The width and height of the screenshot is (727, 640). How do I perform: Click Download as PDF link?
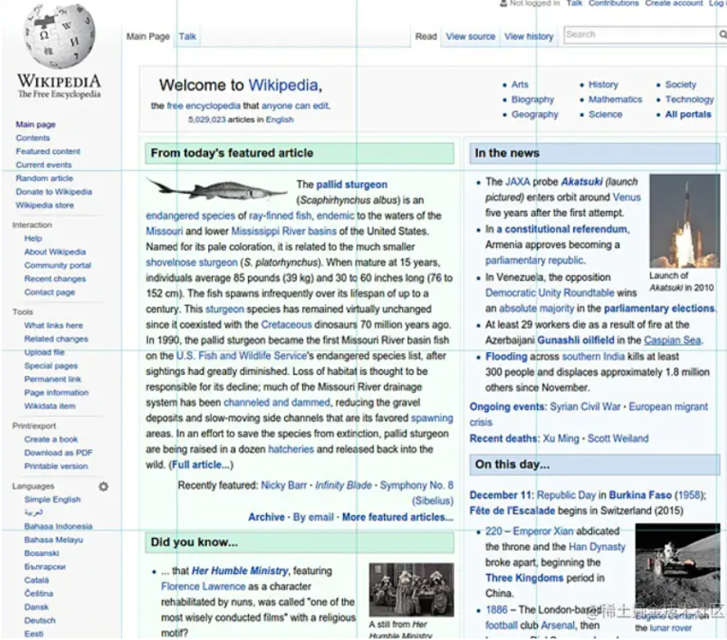pyautogui.click(x=58, y=453)
